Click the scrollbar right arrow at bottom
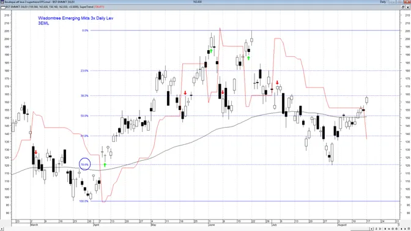 pos(371,229)
